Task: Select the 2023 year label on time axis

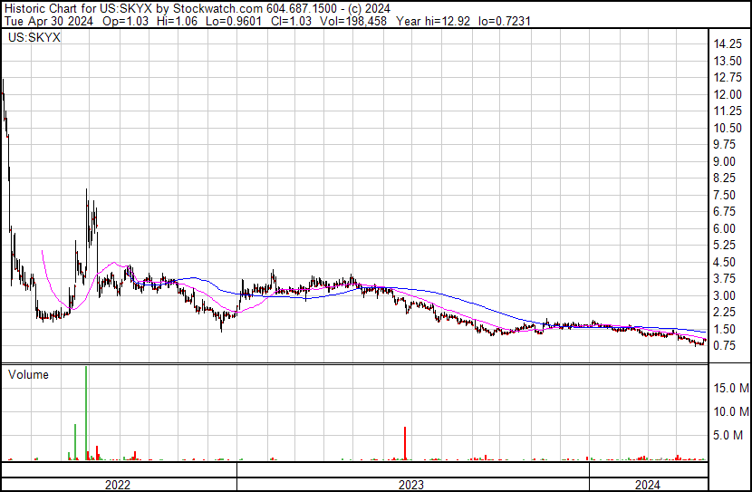Action: click(x=411, y=485)
